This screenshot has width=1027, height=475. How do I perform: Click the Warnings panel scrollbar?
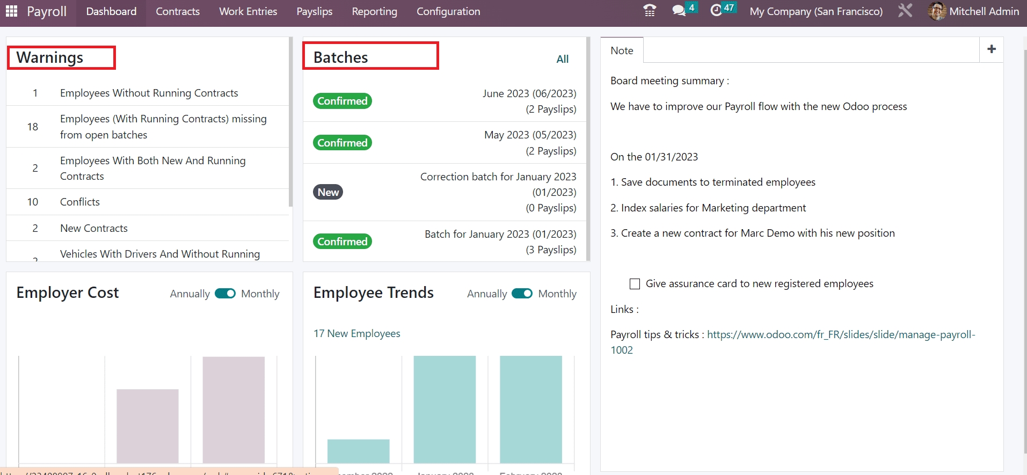(290, 122)
